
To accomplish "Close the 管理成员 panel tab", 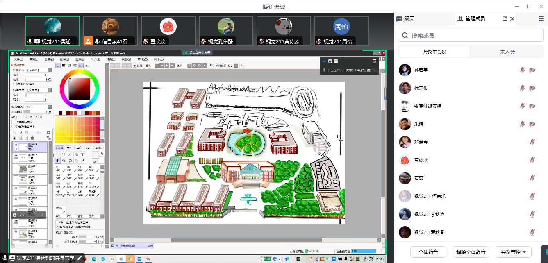I will click(512, 19).
